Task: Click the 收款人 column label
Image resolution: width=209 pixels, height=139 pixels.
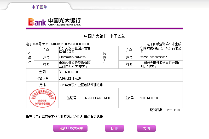Action: tap(105, 57)
